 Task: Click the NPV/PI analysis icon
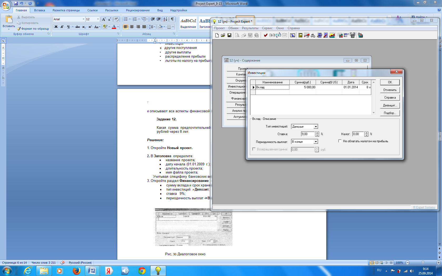[346, 35]
